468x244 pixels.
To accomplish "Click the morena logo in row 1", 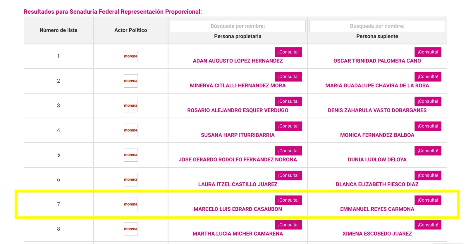I will pos(130,56).
